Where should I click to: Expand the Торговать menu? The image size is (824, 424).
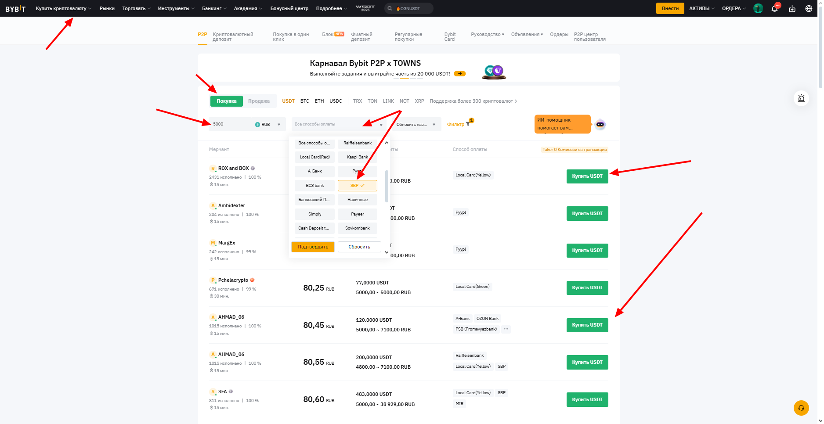coord(137,8)
